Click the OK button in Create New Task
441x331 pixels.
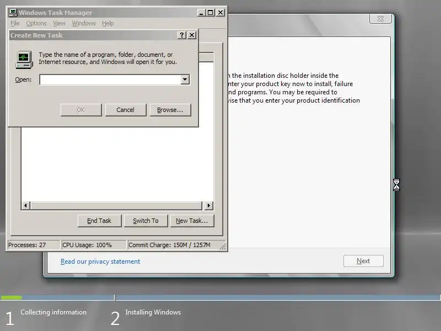coord(81,110)
